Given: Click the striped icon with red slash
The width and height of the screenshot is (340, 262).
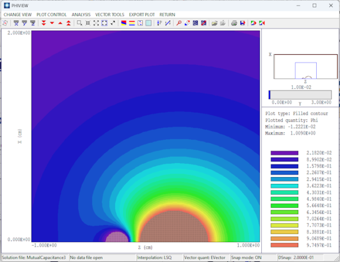Looking at the screenshot, I should (203, 23).
